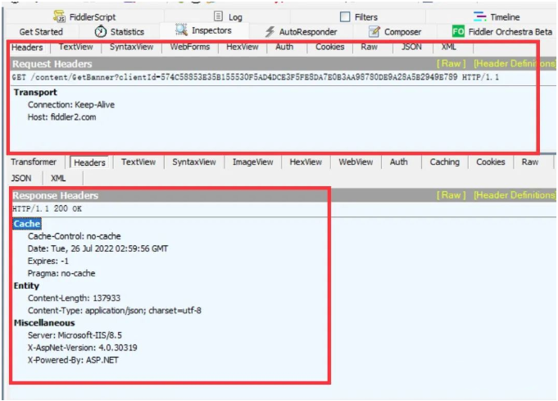Click Header Definitions link in Request Headers
The height and width of the screenshot is (401, 558).
click(x=514, y=63)
